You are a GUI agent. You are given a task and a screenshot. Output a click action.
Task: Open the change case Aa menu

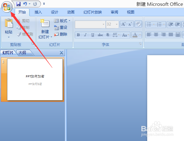pos(125,35)
